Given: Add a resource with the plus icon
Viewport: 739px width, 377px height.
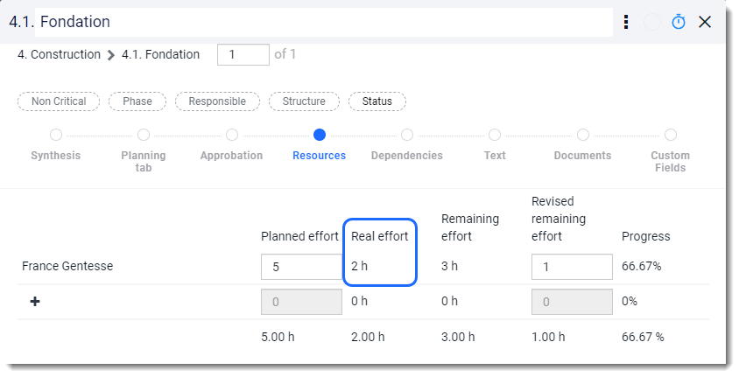Looking at the screenshot, I should 35,301.
